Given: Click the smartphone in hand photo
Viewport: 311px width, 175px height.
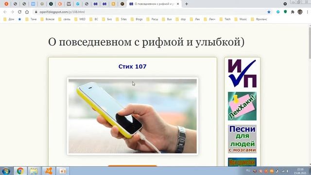Looking at the screenshot, I should pos(133,116).
